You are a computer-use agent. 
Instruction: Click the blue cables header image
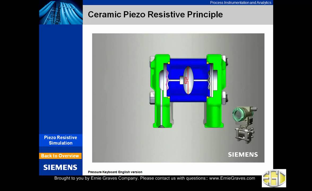pos(61,12)
